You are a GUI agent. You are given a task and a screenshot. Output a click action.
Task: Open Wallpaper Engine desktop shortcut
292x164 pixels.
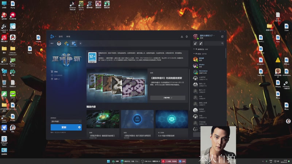coord(4,141)
